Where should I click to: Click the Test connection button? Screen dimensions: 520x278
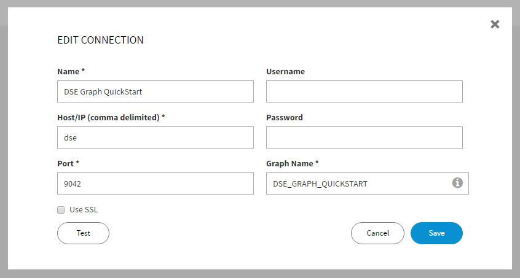83,233
